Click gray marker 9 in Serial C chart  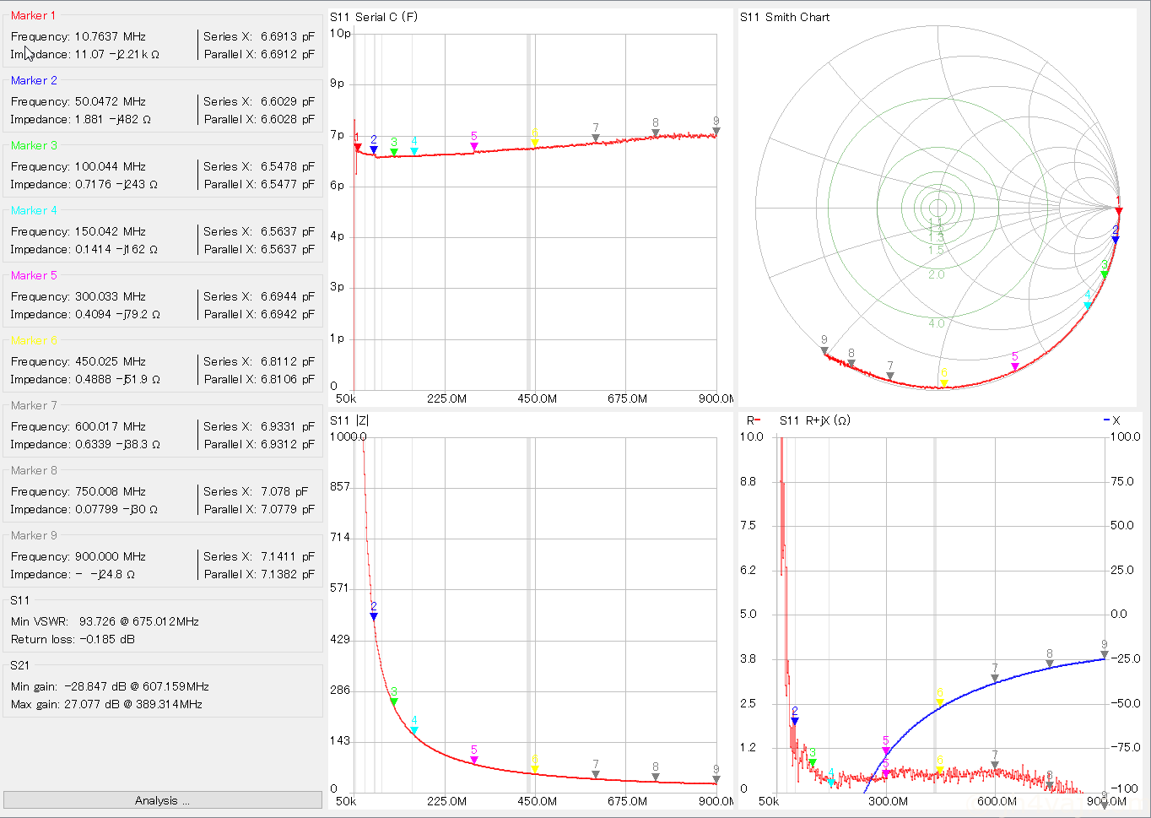point(716,131)
